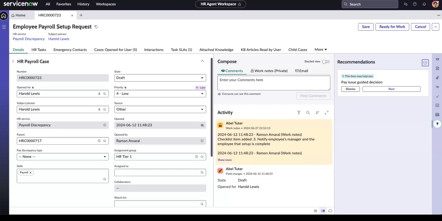Open the State dropdown
442x221 pixels.
coord(160,78)
